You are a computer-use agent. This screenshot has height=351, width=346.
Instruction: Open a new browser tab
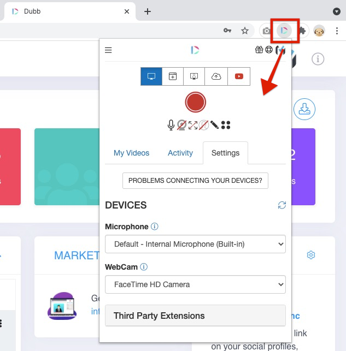point(147,11)
